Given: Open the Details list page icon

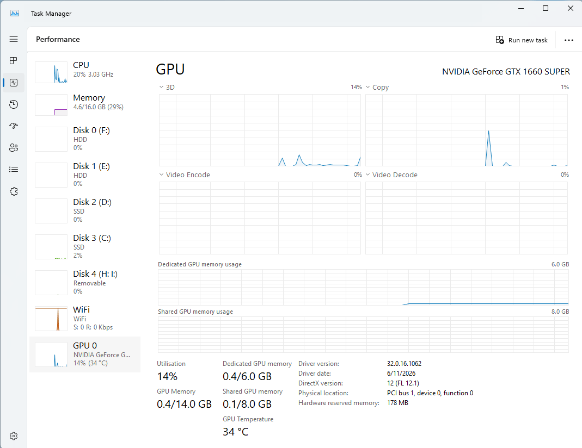Looking at the screenshot, I should (x=14, y=170).
